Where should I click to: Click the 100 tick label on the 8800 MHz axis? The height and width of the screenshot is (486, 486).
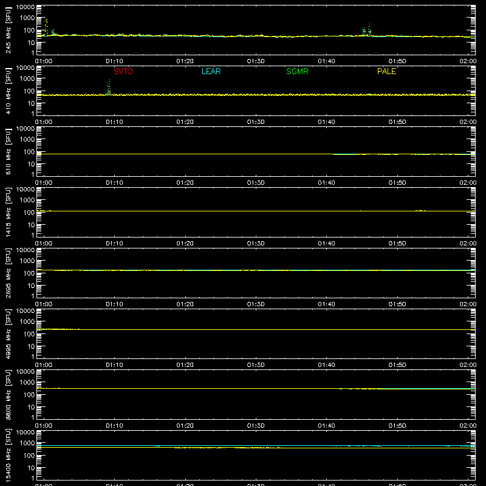tap(29, 395)
